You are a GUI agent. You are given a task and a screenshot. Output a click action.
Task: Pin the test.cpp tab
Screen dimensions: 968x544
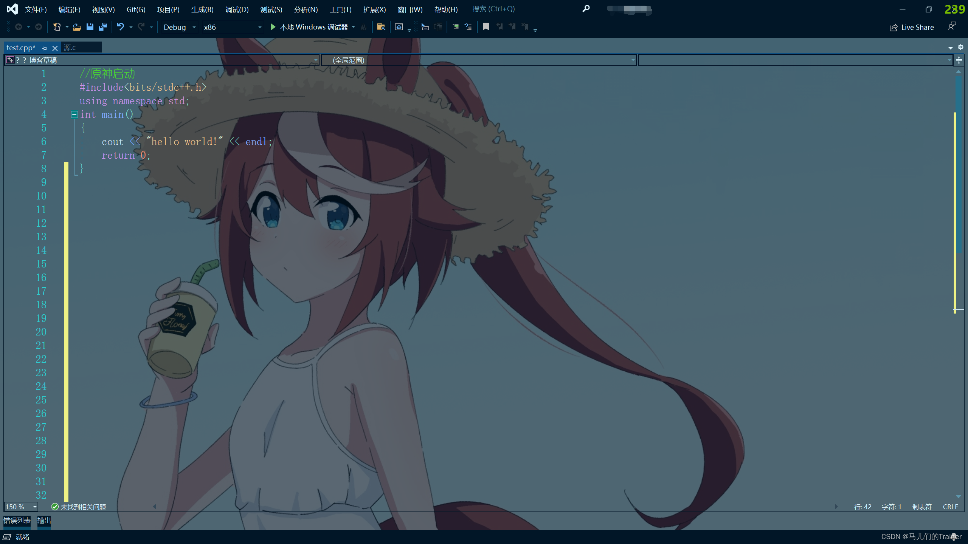click(x=45, y=48)
